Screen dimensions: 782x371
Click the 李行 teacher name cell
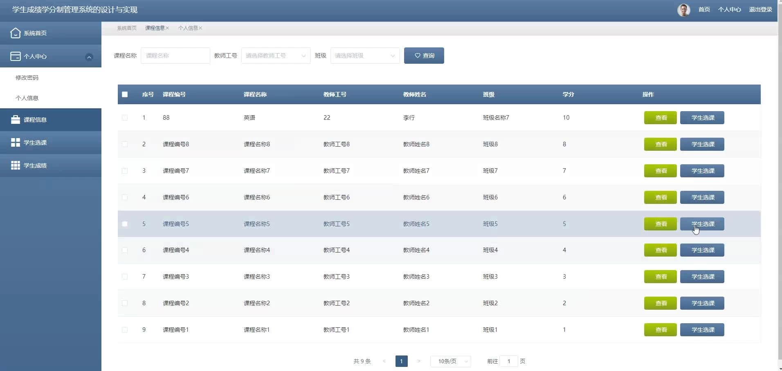pyautogui.click(x=409, y=118)
